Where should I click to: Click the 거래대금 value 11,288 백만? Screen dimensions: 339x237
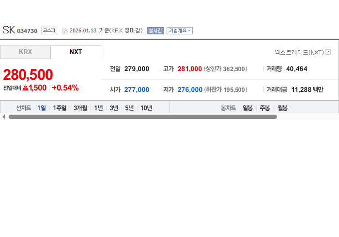(x=307, y=89)
